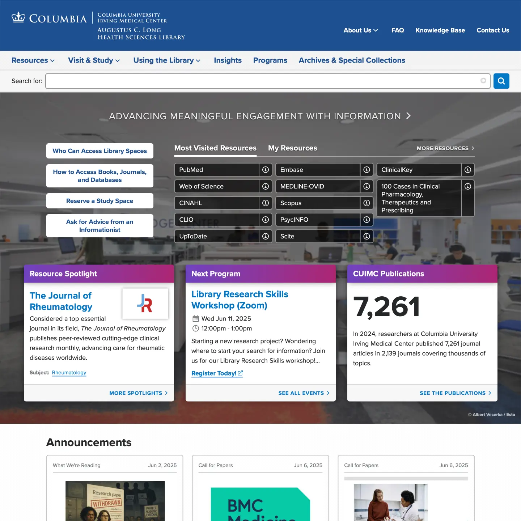521x521 pixels.
Task: Open info icon for 100 Cases in Clinical Pharmacology
Action: (x=468, y=186)
